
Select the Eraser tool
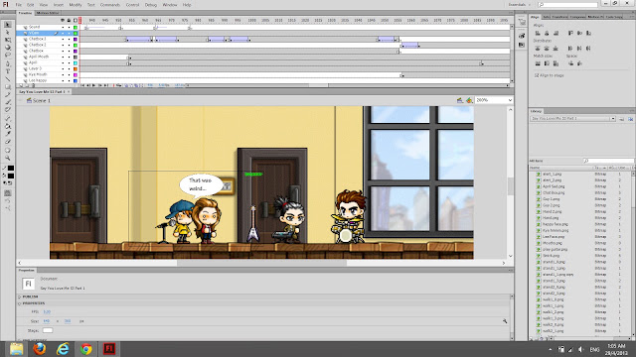pos(8,142)
